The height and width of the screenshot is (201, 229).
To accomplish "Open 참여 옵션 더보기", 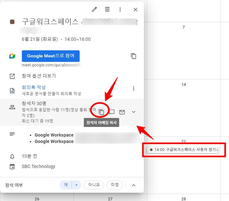I will (39, 76).
